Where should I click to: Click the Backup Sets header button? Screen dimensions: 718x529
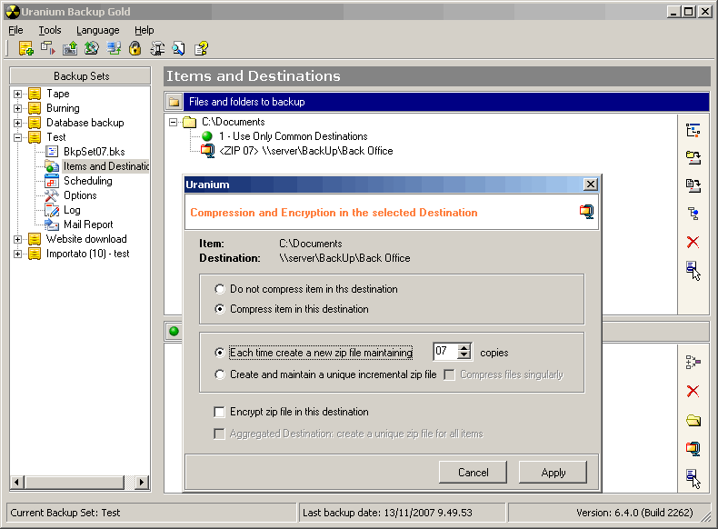[x=81, y=76]
